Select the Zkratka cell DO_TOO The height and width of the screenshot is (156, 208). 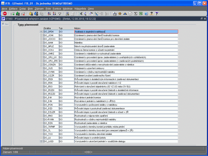coord(51,134)
